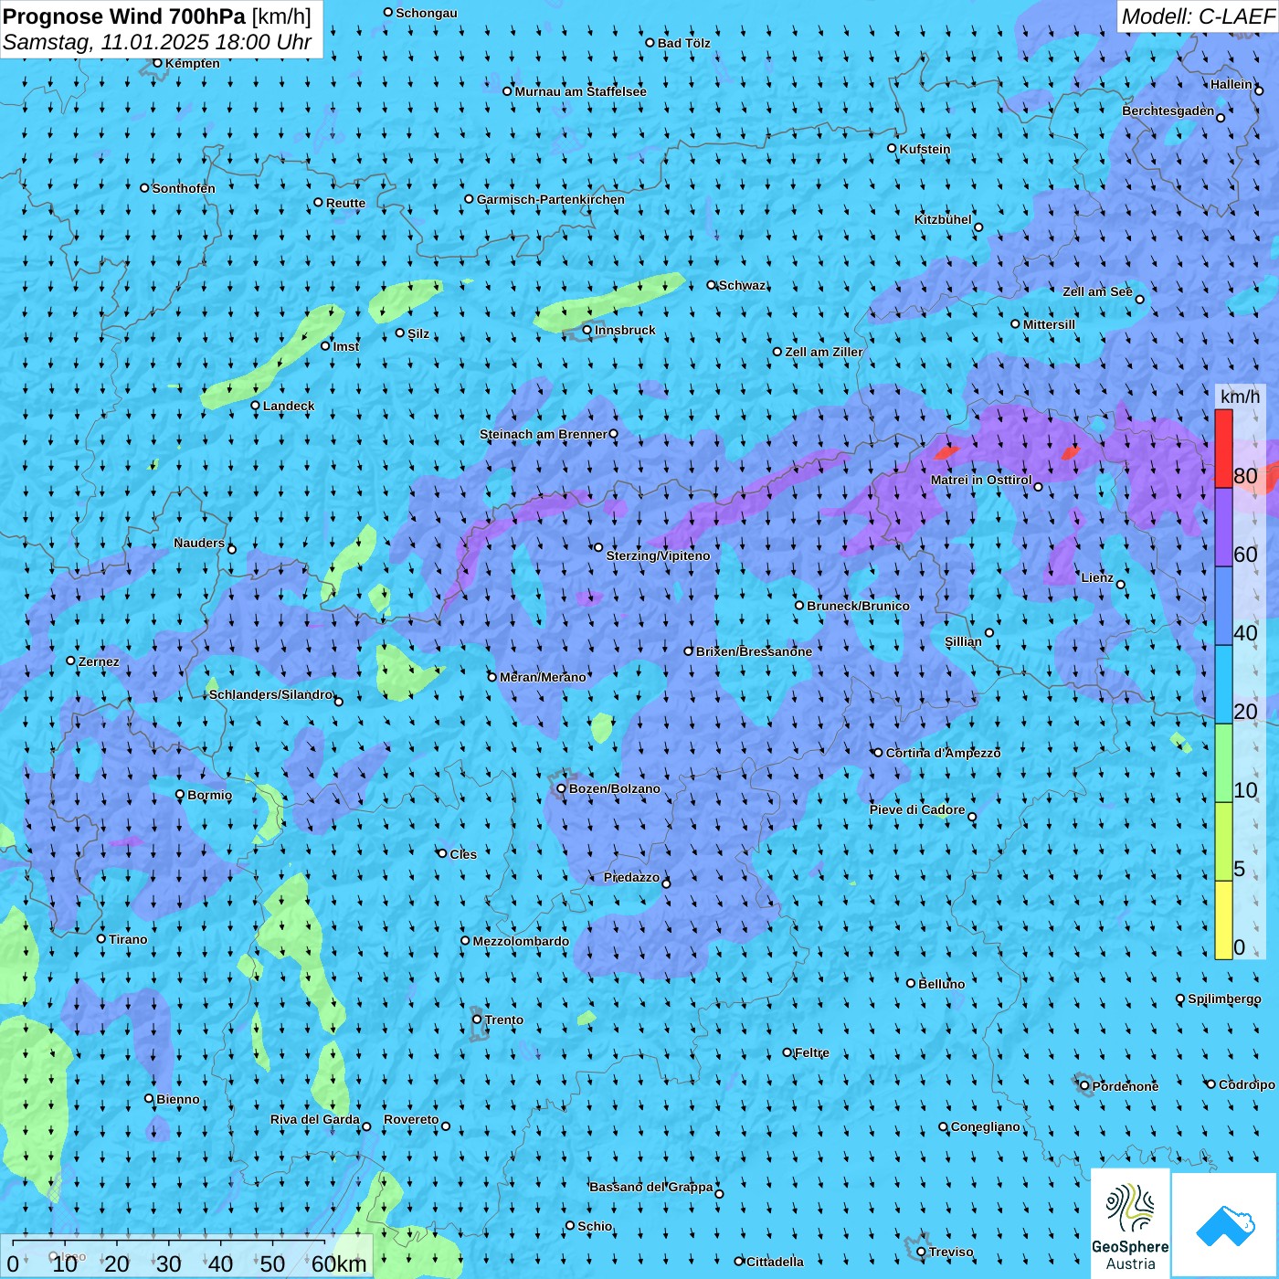Click the 'Cortina d'Ampezzo' label
The width and height of the screenshot is (1279, 1279).
[x=944, y=753]
